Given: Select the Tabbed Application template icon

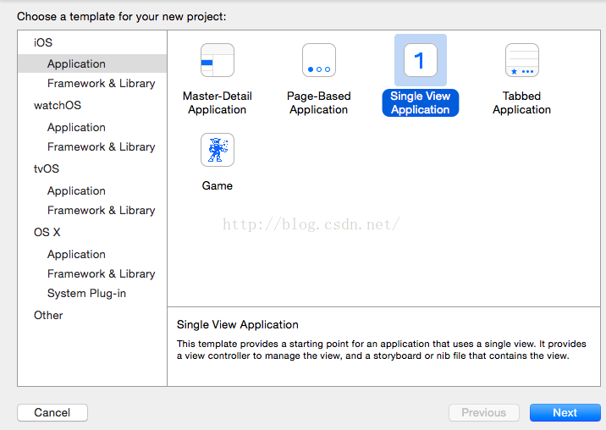Looking at the screenshot, I should pos(522,60).
